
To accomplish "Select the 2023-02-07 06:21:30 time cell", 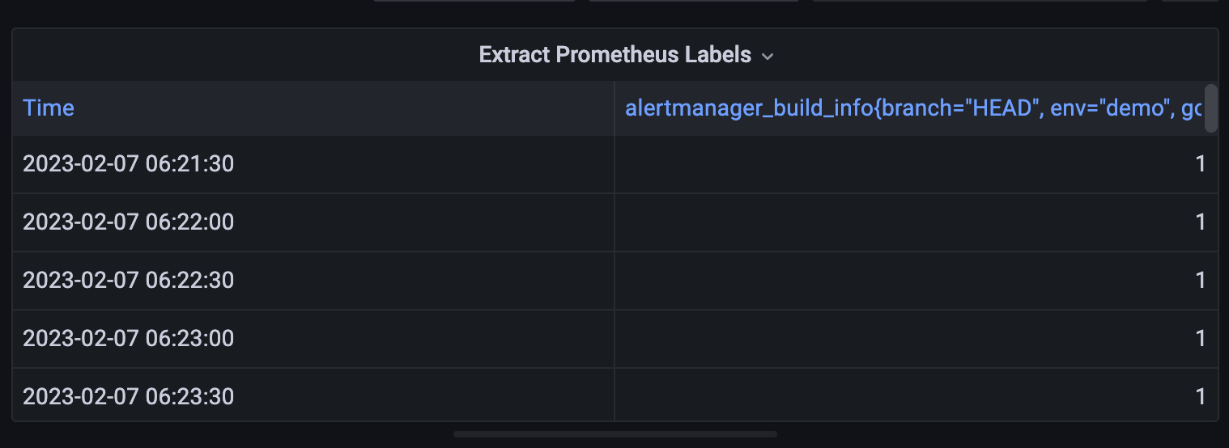I will click(x=128, y=164).
